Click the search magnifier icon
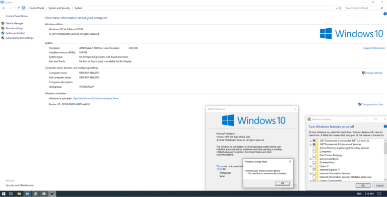Image resolution: width=387 pixels, height=197 pixels. [382, 8]
